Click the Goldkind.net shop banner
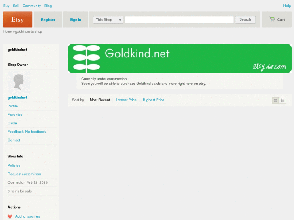Viewport: 294px width, 220px height. (180, 59)
